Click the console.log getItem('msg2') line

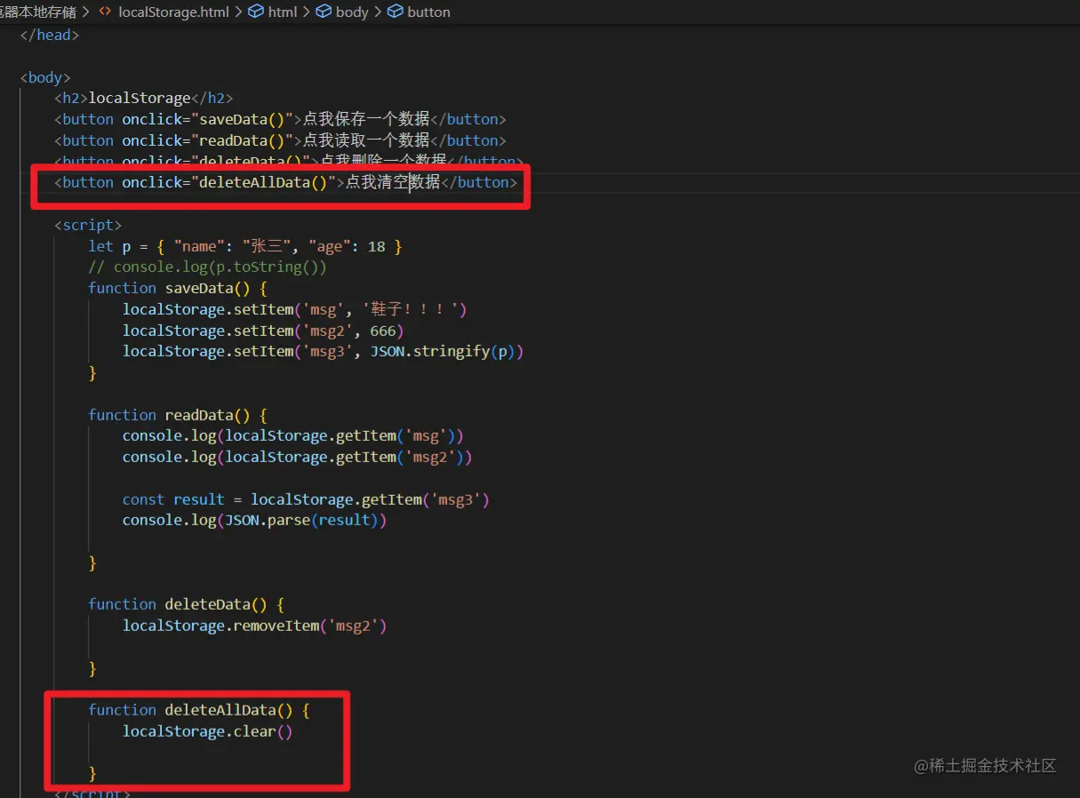(x=298, y=457)
